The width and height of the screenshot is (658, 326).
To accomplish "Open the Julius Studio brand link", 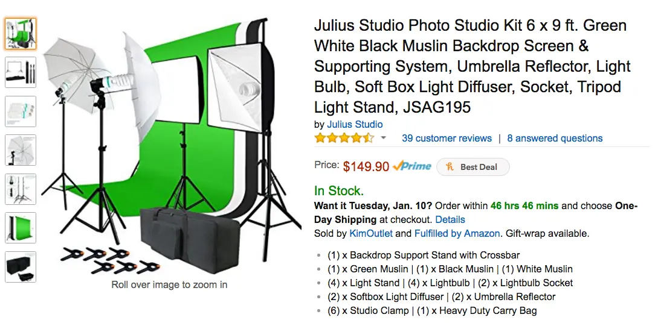I will [355, 124].
